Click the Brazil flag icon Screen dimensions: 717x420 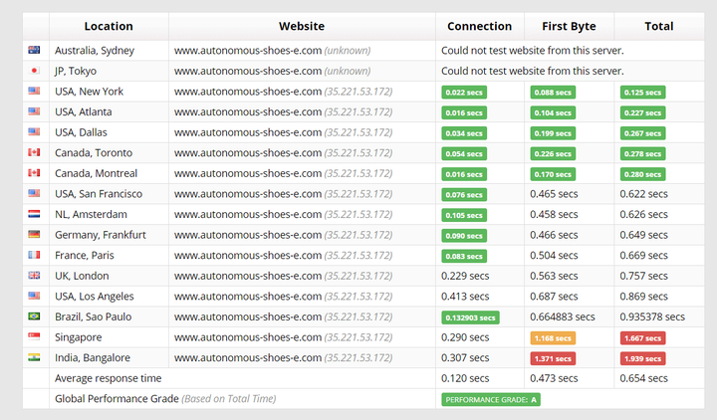(x=34, y=316)
